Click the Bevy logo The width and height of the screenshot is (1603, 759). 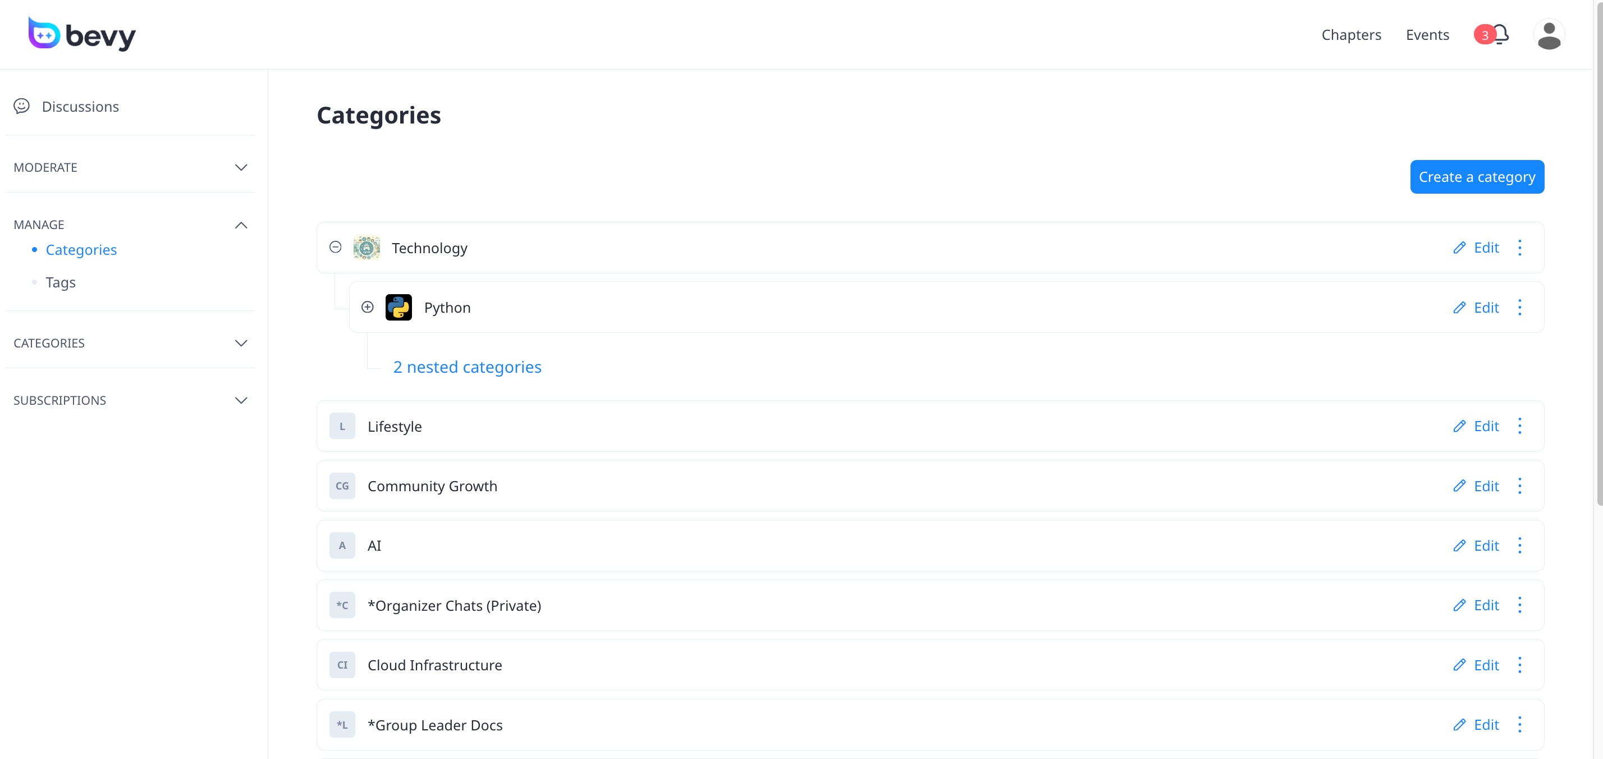pyautogui.click(x=81, y=34)
